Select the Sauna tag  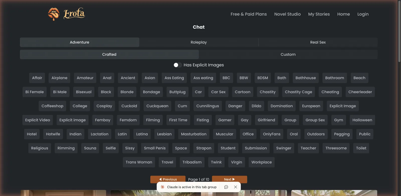90,148
